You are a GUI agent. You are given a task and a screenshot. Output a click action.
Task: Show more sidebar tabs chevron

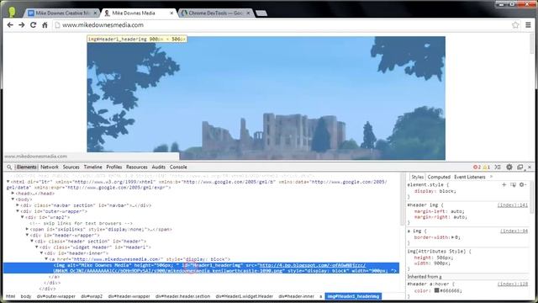tap(491, 177)
